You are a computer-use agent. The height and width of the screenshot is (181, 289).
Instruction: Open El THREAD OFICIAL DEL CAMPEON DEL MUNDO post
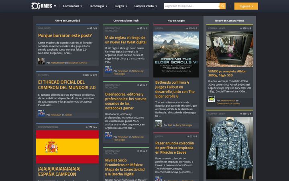67,85
